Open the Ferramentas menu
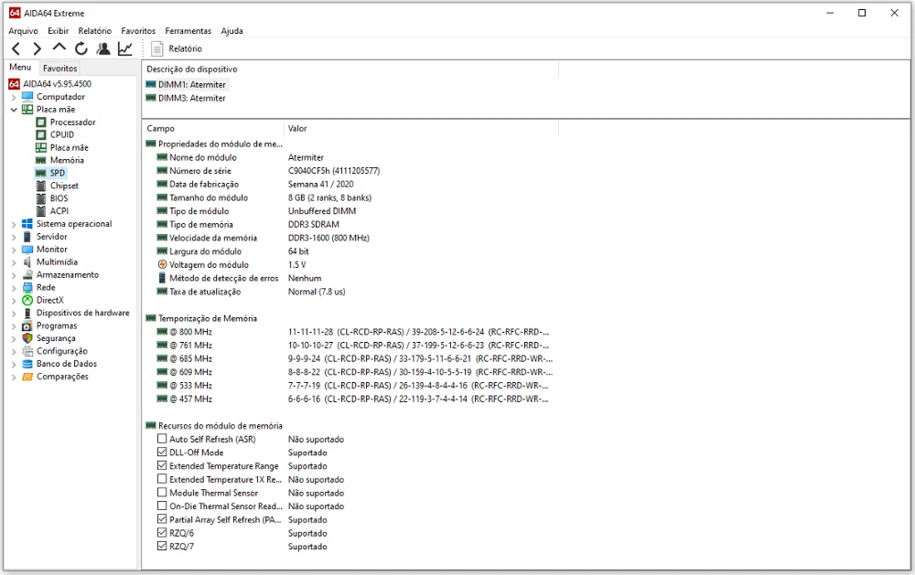 pos(188,31)
